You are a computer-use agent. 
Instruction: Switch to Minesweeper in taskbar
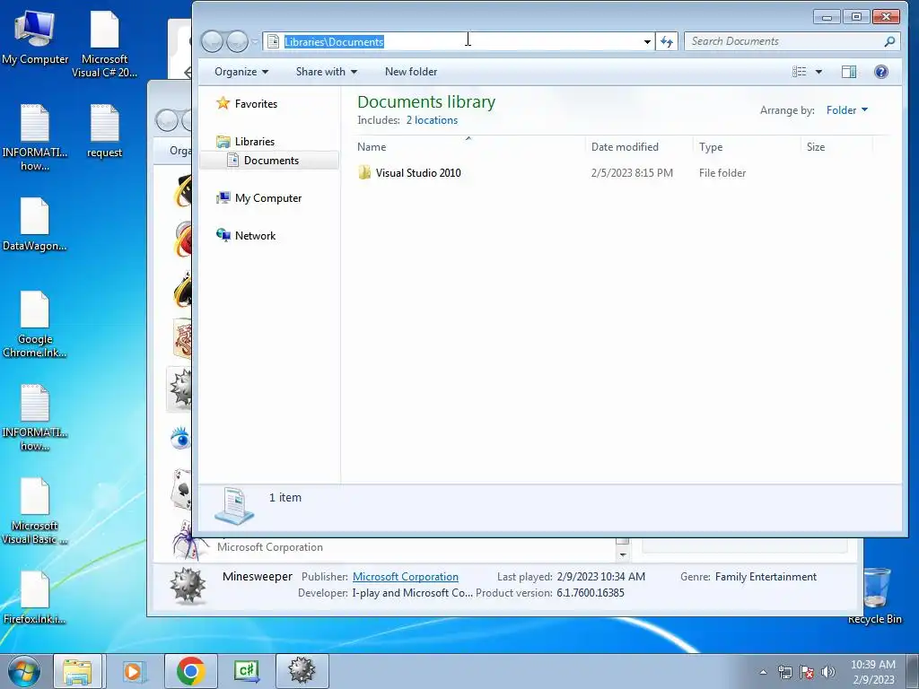(302, 671)
